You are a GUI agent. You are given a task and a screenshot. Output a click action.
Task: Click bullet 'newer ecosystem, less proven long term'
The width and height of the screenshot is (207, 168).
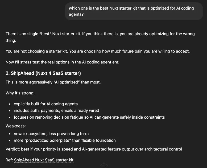click(x=51, y=134)
